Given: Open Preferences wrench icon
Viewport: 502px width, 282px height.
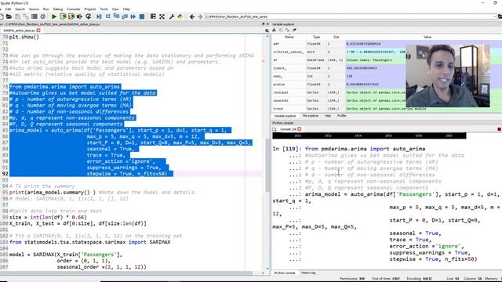Looking at the screenshot, I should pos(172,16).
